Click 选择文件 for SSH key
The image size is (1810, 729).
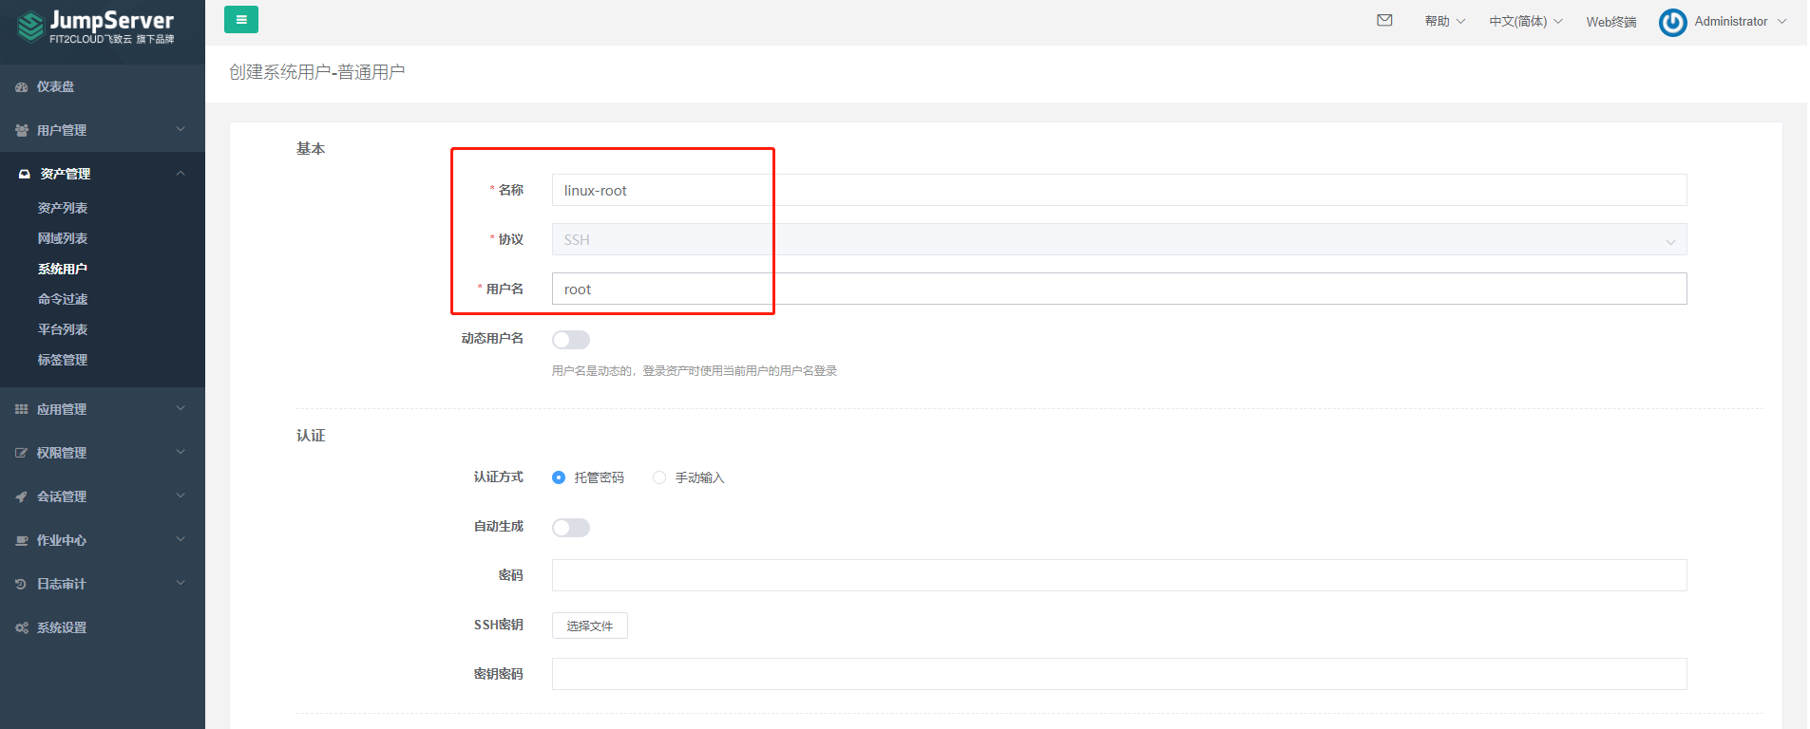[590, 626]
